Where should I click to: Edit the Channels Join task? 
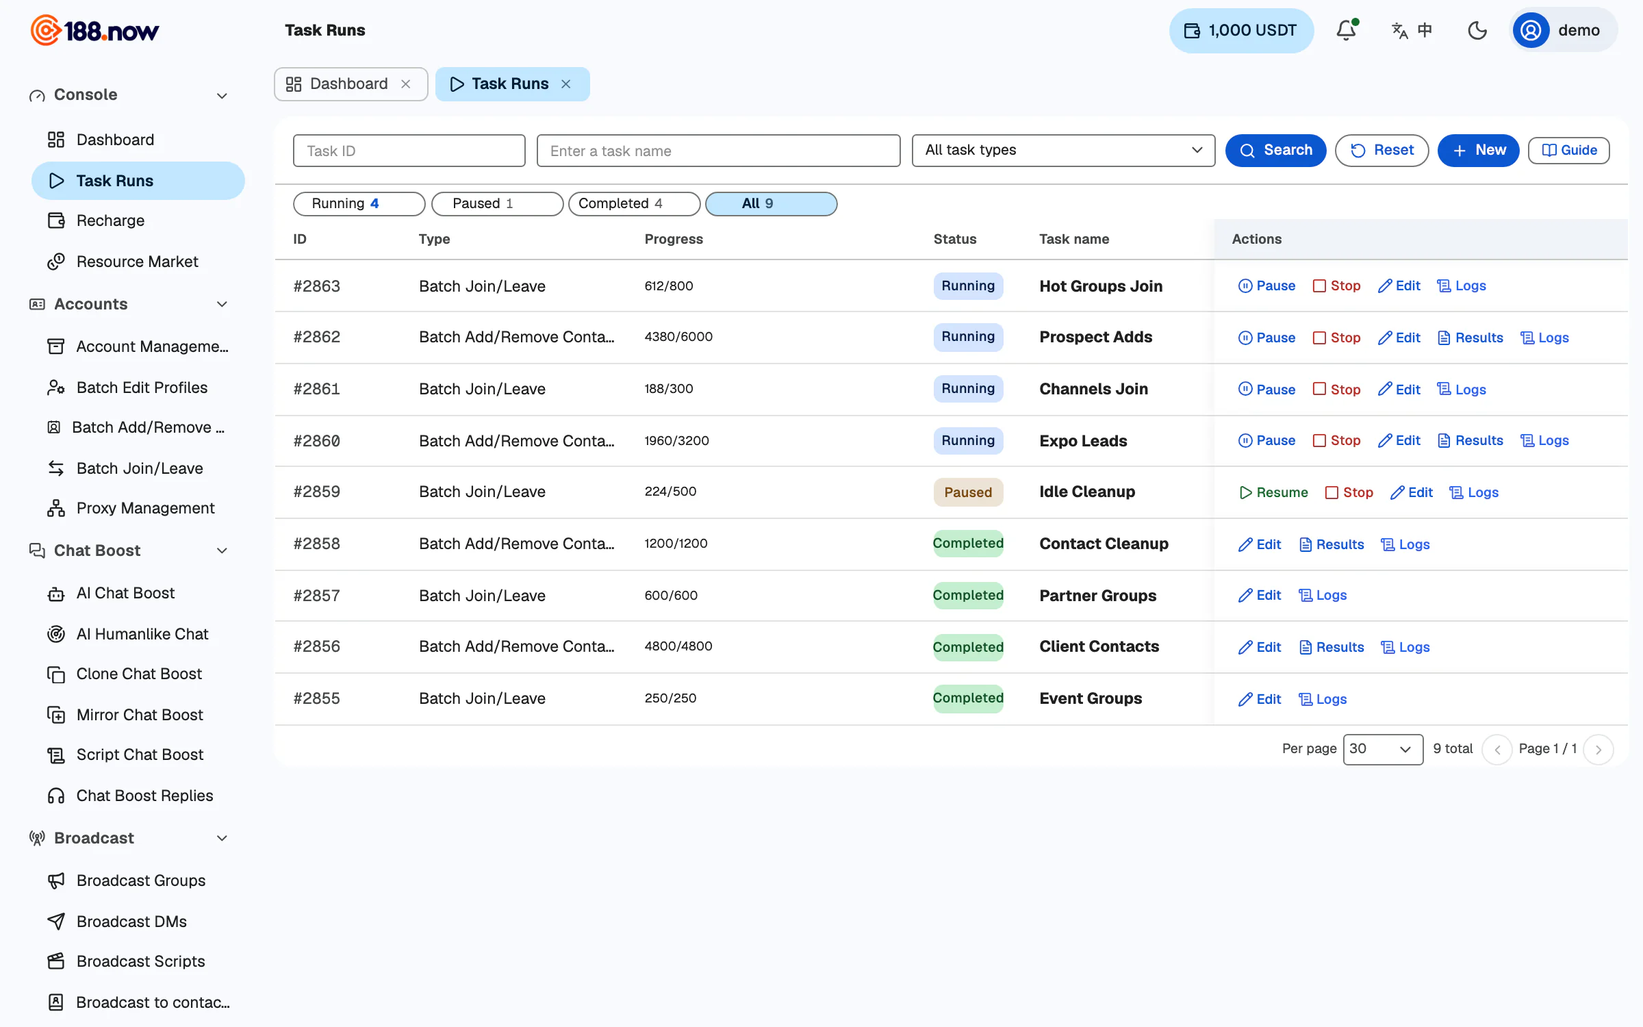[x=1399, y=390]
